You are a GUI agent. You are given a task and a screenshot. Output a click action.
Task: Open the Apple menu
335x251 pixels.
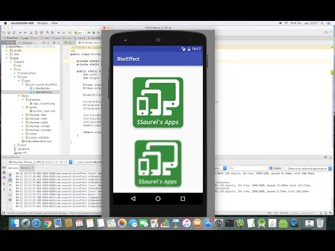point(6,23)
